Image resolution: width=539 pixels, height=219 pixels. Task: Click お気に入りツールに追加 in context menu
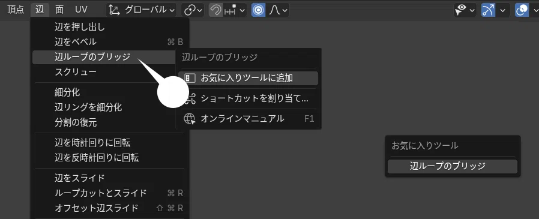point(248,78)
